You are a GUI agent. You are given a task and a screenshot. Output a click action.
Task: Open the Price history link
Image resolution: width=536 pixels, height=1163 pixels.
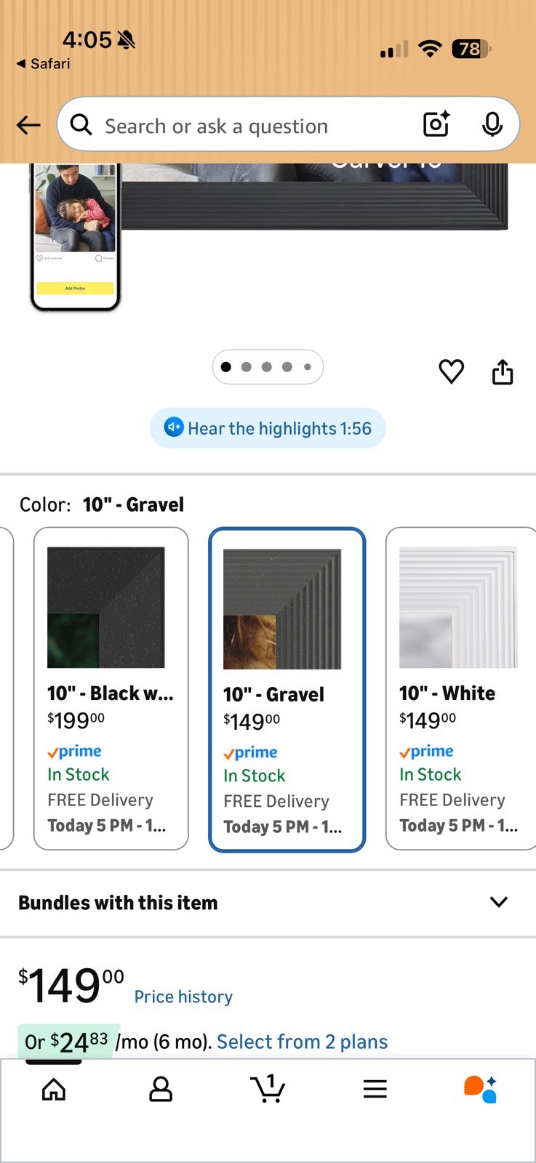[183, 997]
